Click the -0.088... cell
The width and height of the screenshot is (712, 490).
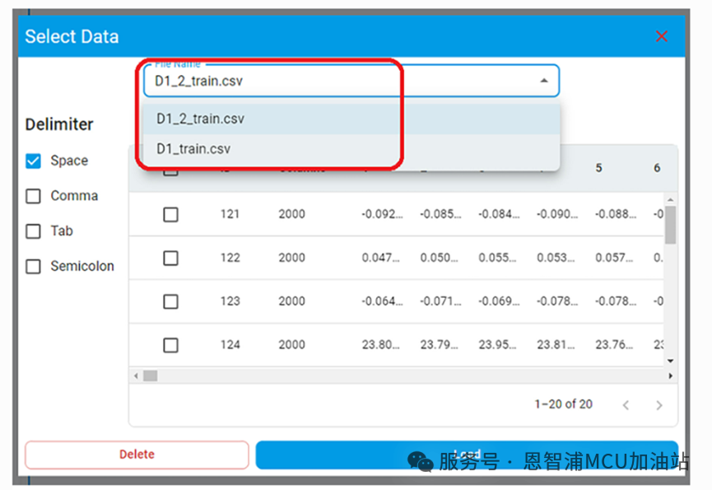pyautogui.click(x=615, y=214)
